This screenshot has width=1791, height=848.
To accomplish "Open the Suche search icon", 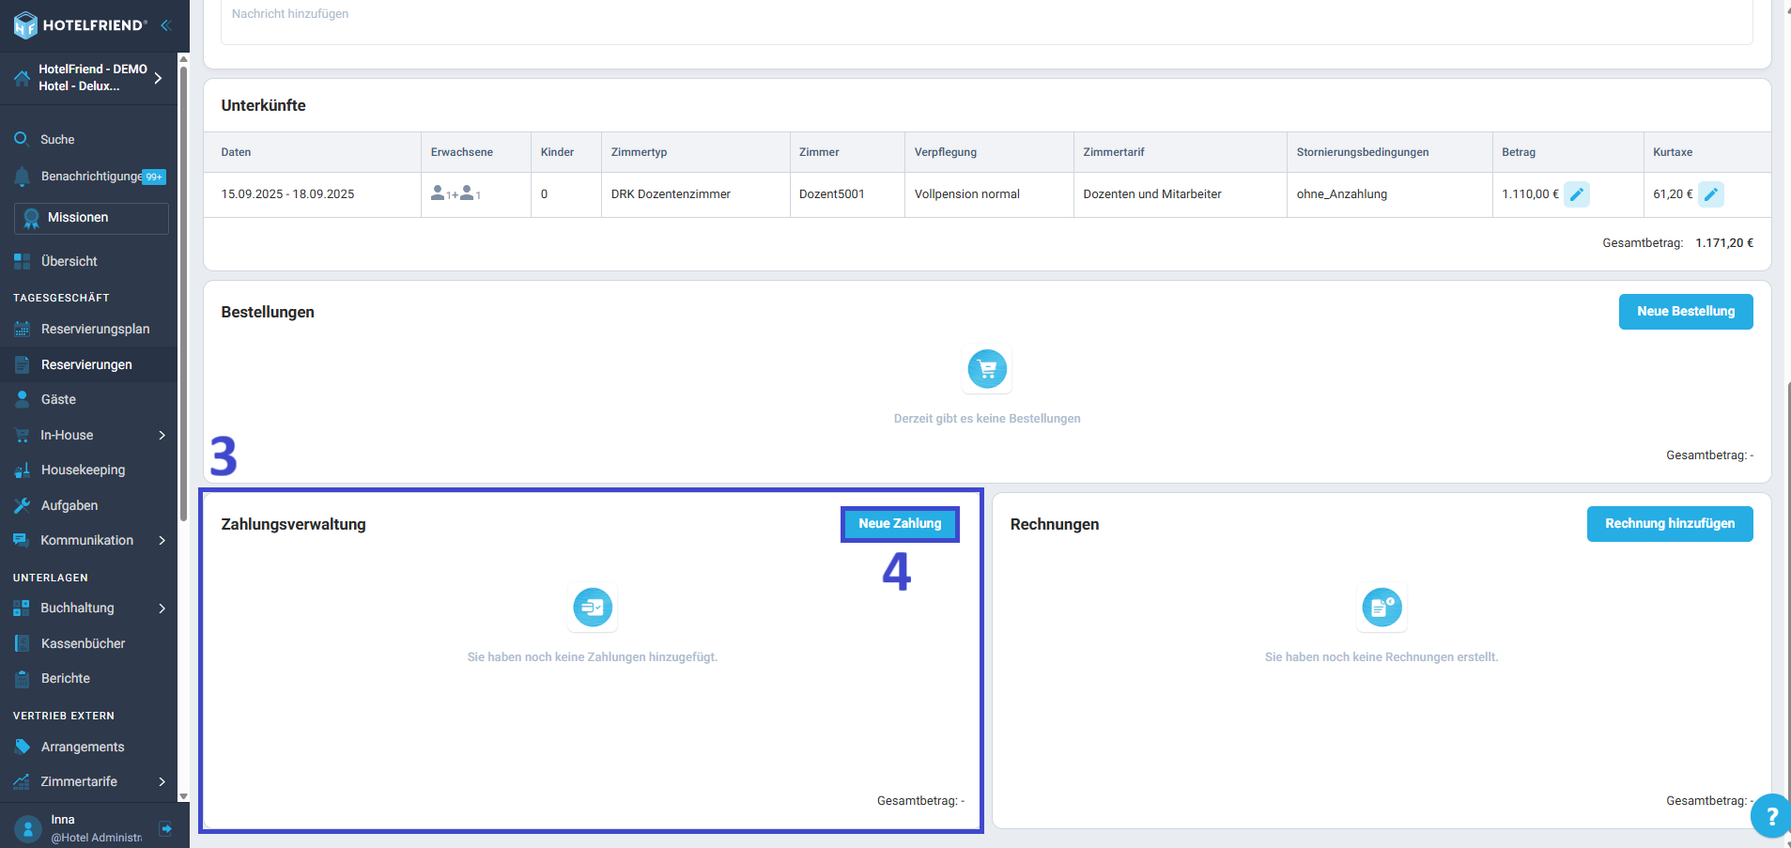I will [x=22, y=139].
